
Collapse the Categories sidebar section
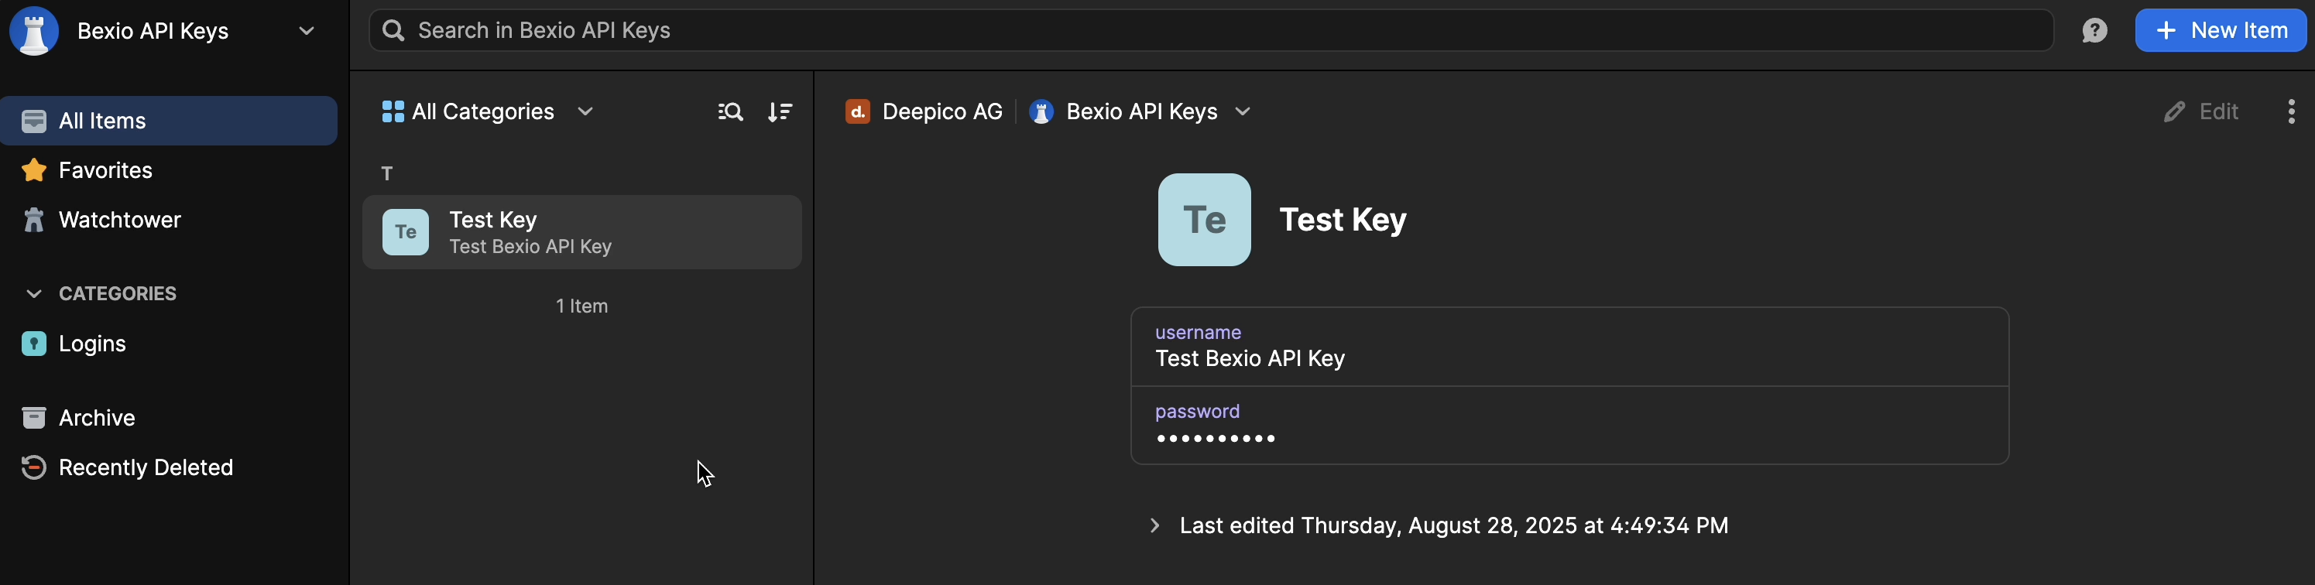coord(34,294)
